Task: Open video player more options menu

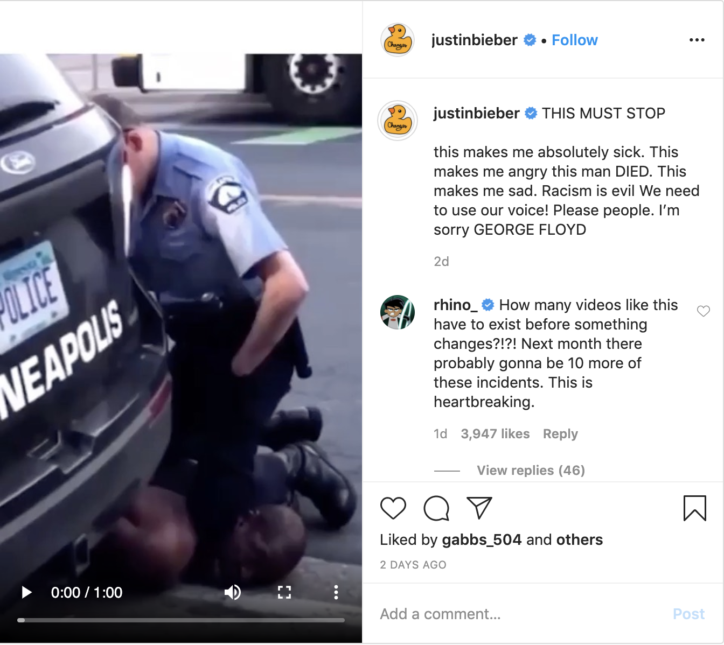Action: coord(336,593)
